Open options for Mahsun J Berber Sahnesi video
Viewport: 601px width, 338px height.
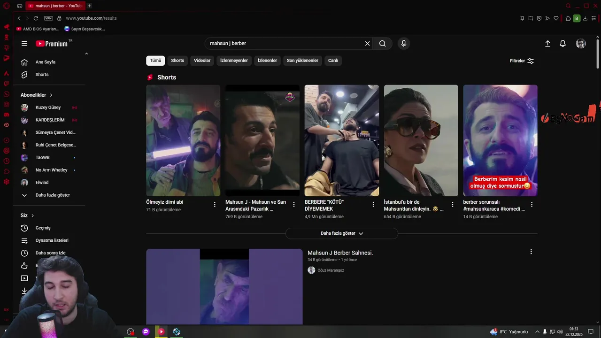tap(531, 252)
